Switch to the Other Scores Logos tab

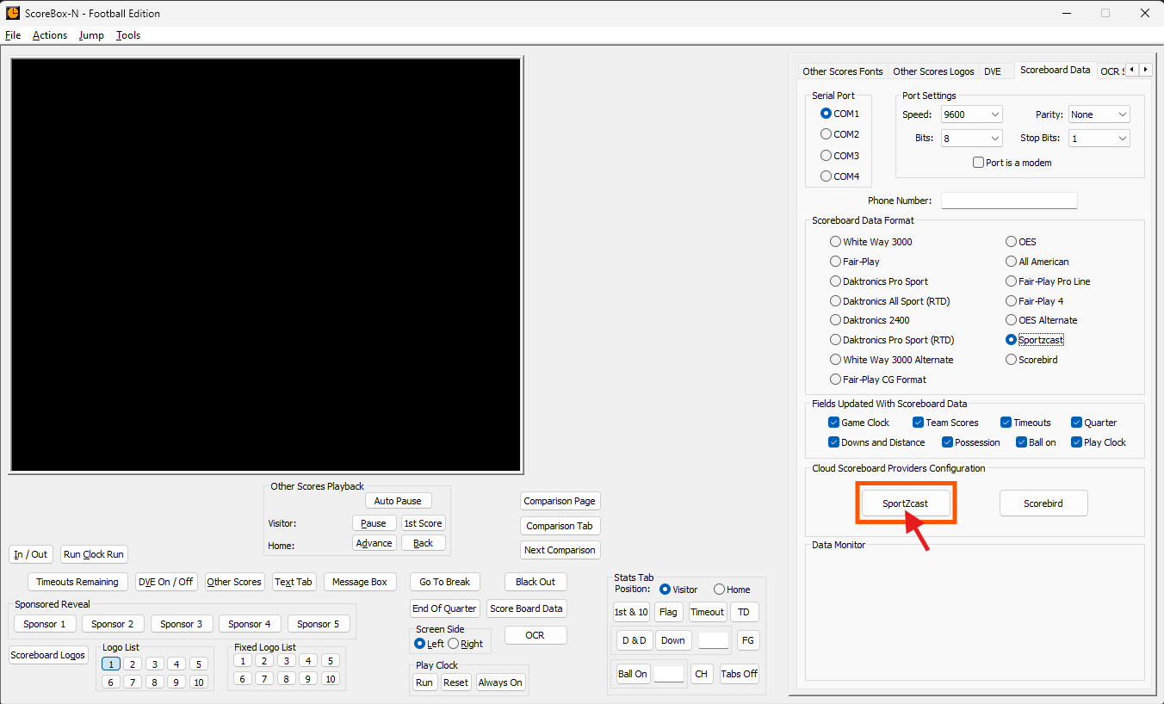[x=933, y=71]
